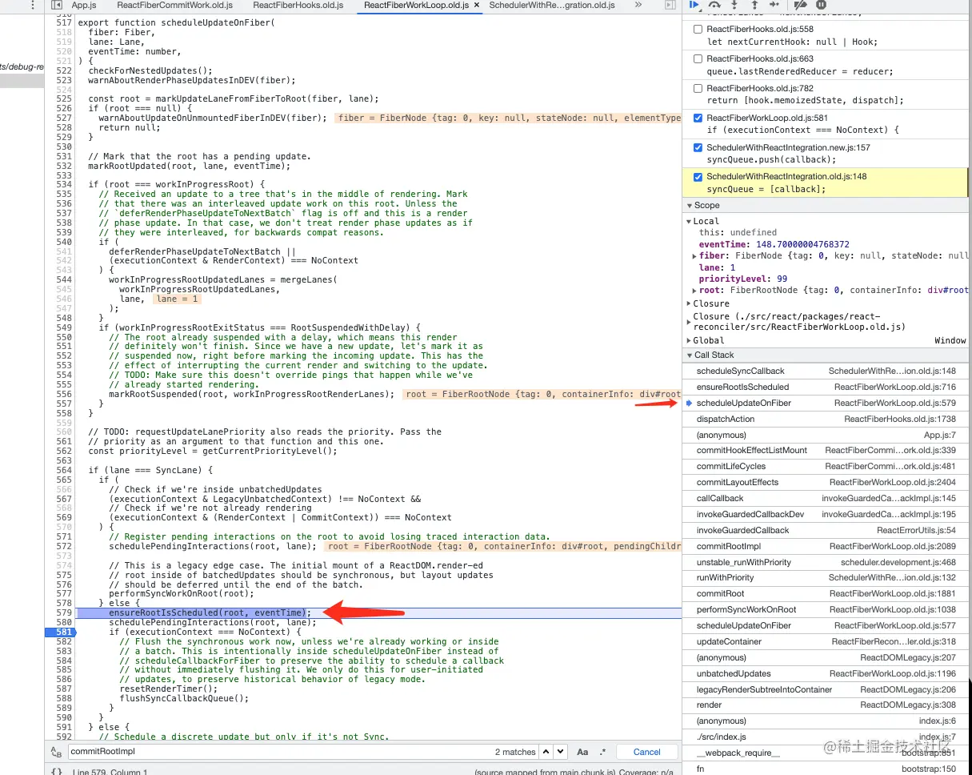Disable breakpoint at ReactFiberWorkLoop.old.js:581
The height and width of the screenshot is (775, 972).
(698, 118)
